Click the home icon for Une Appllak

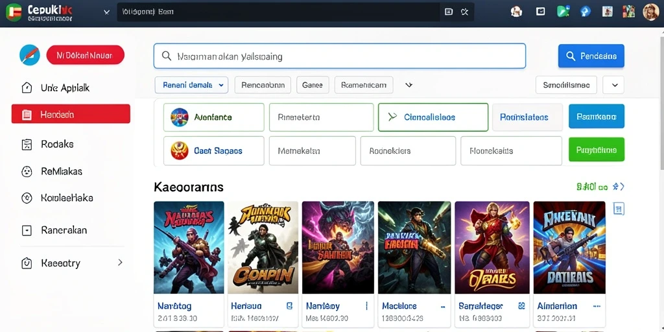click(26, 88)
